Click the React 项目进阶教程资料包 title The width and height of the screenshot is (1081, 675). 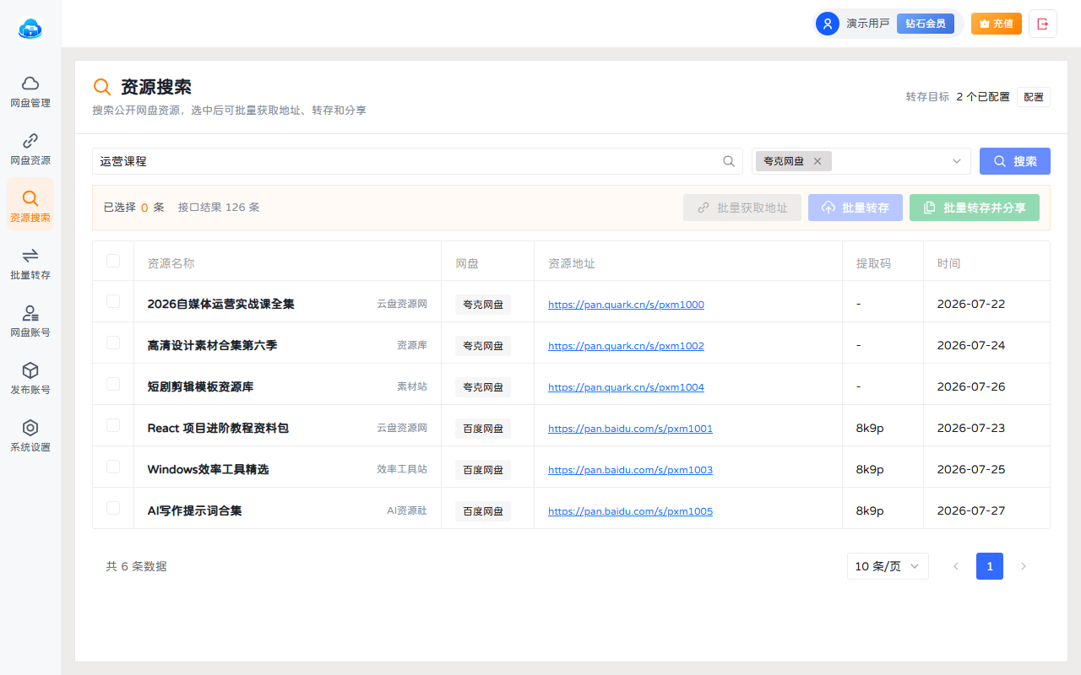(218, 428)
